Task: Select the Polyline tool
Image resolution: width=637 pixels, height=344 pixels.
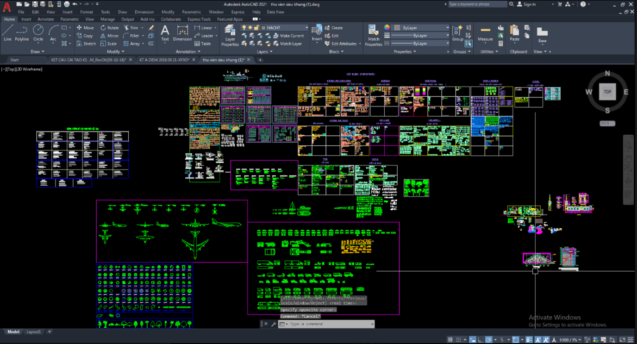Action: pos(22,32)
